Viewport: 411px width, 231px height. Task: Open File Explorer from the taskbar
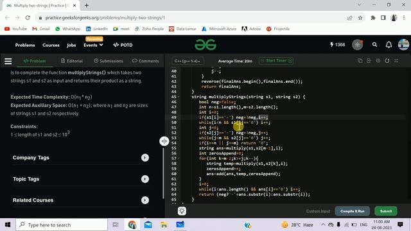(164, 225)
